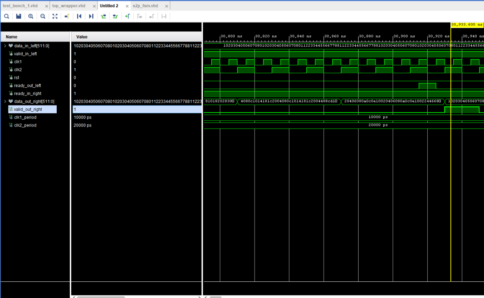
Task: Click the signal icon beside clk1_period
Action: coord(11,117)
